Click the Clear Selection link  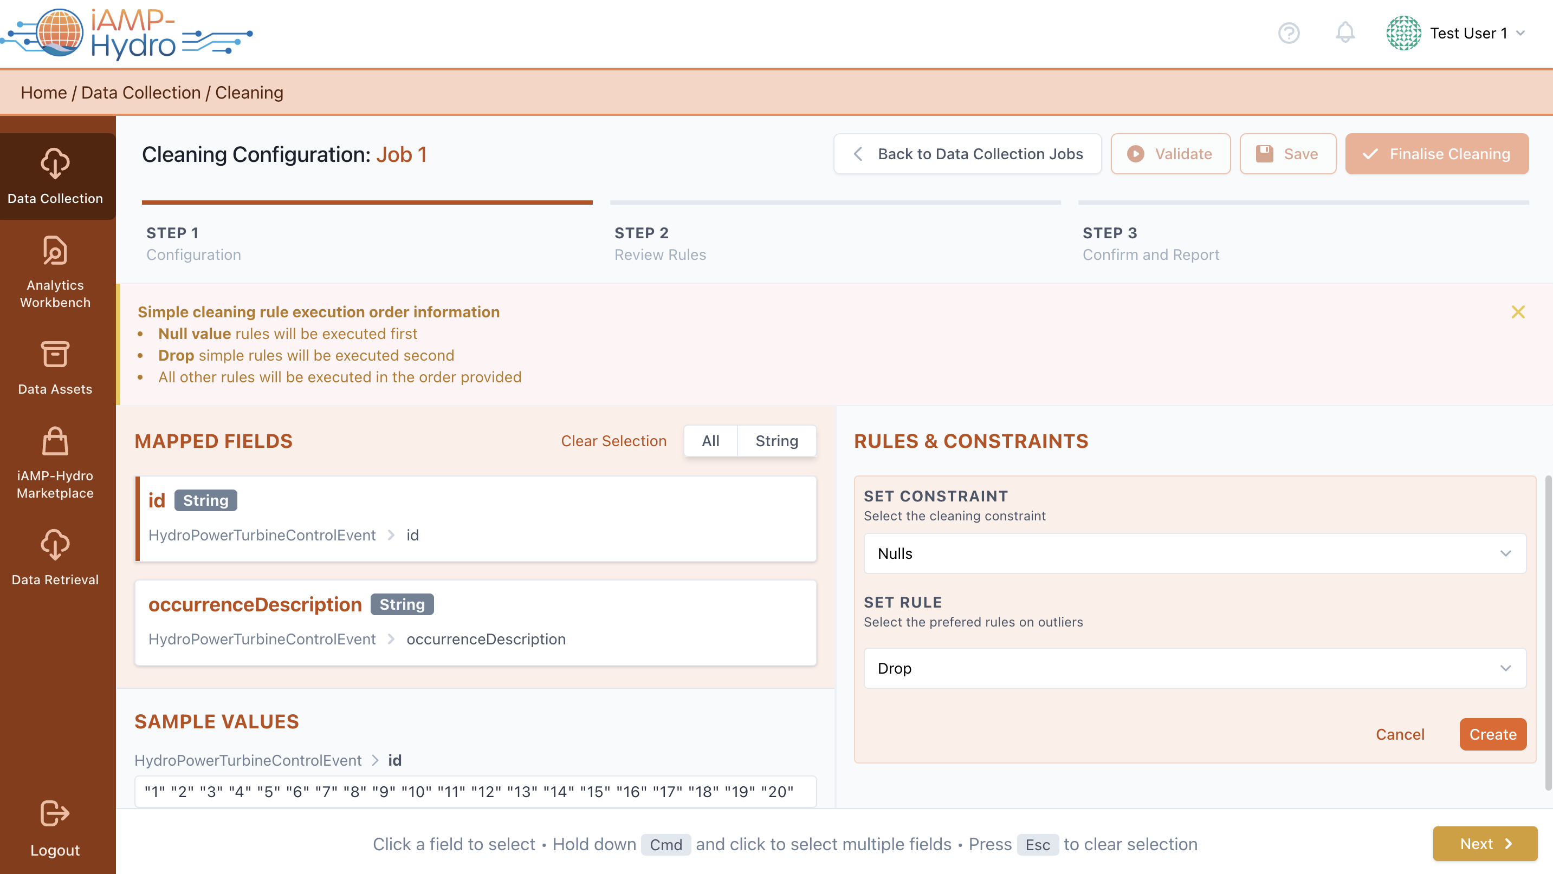(x=613, y=441)
